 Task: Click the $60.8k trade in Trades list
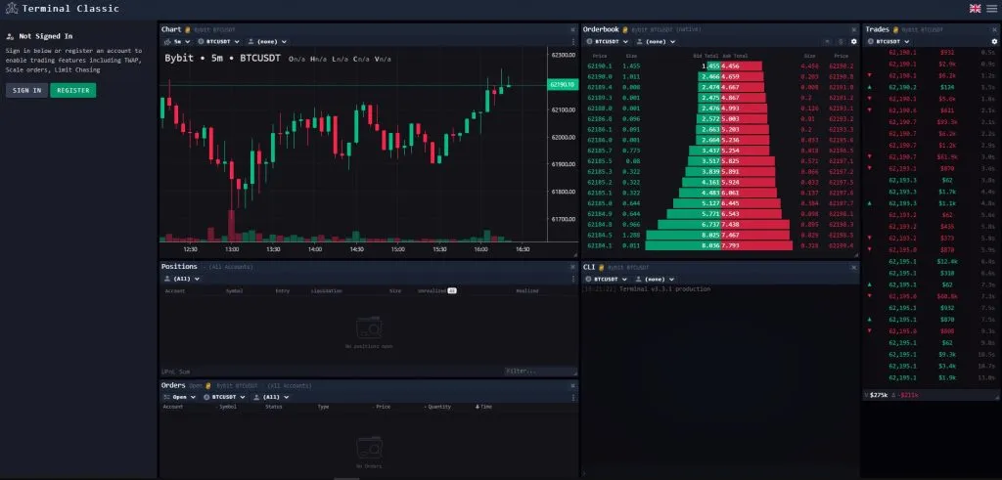pyautogui.click(x=947, y=296)
